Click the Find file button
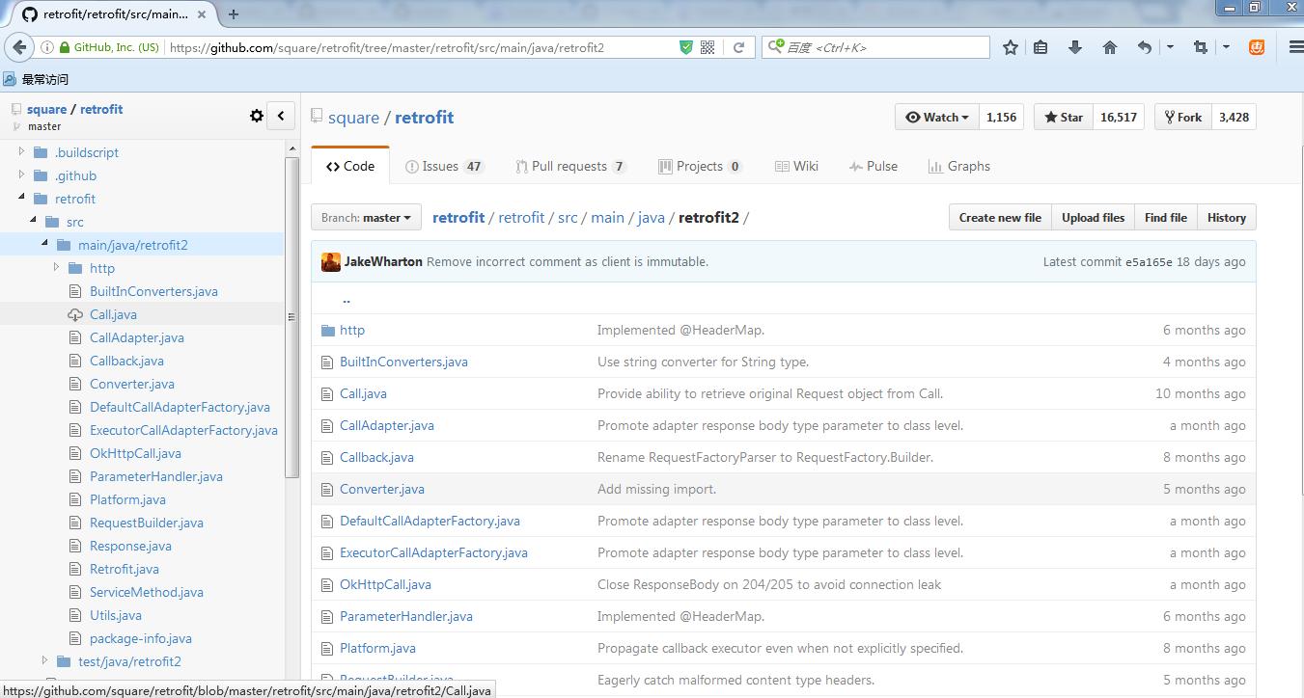Viewport: 1304px width, 698px height. click(1166, 218)
